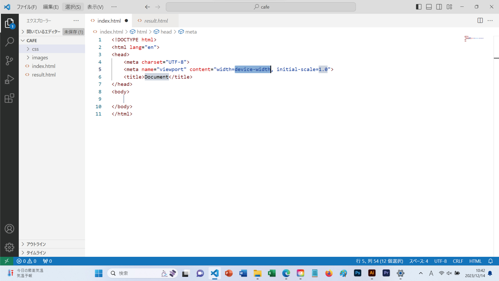
Task: Open the ファイル menu
Action: (x=26, y=7)
